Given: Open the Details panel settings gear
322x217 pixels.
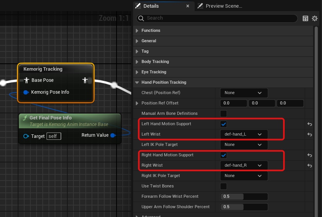Looking at the screenshot, I should [315, 18].
